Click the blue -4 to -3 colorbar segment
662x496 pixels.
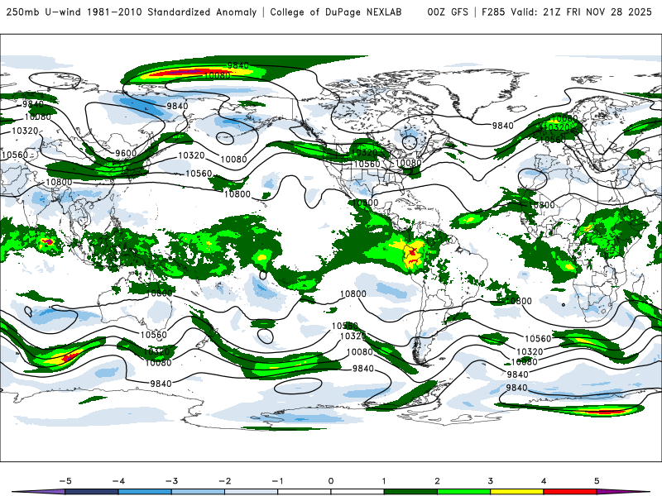pyautogui.click(x=145, y=492)
